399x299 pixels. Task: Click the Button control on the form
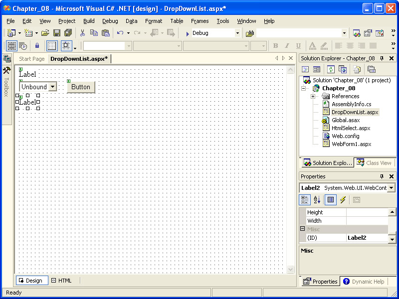click(81, 87)
